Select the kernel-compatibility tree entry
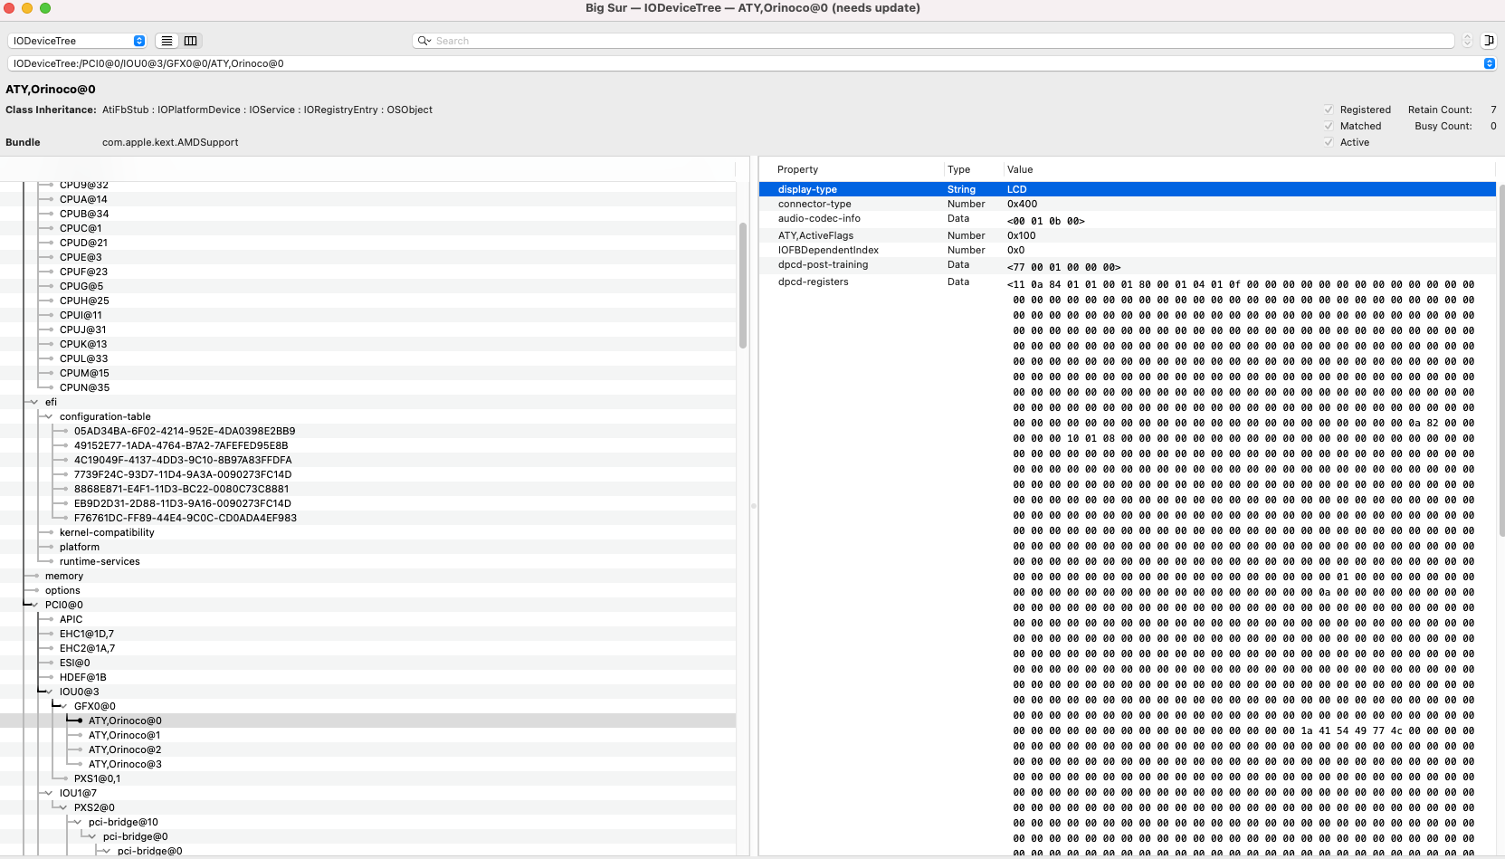Screen dimensions: 1505x859 pyautogui.click(x=107, y=532)
